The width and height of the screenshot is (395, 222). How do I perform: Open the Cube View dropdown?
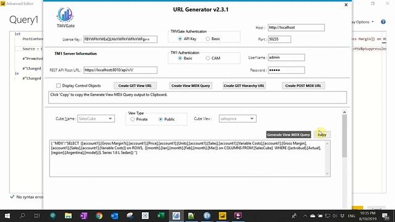pos(238,118)
